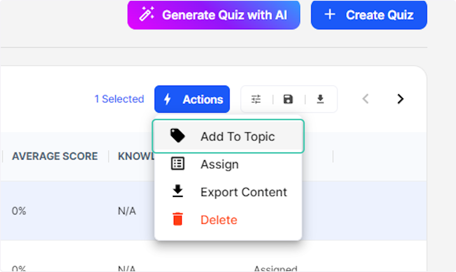Click the list icon next to Assign
This screenshot has width=456, height=272.
pos(178,164)
